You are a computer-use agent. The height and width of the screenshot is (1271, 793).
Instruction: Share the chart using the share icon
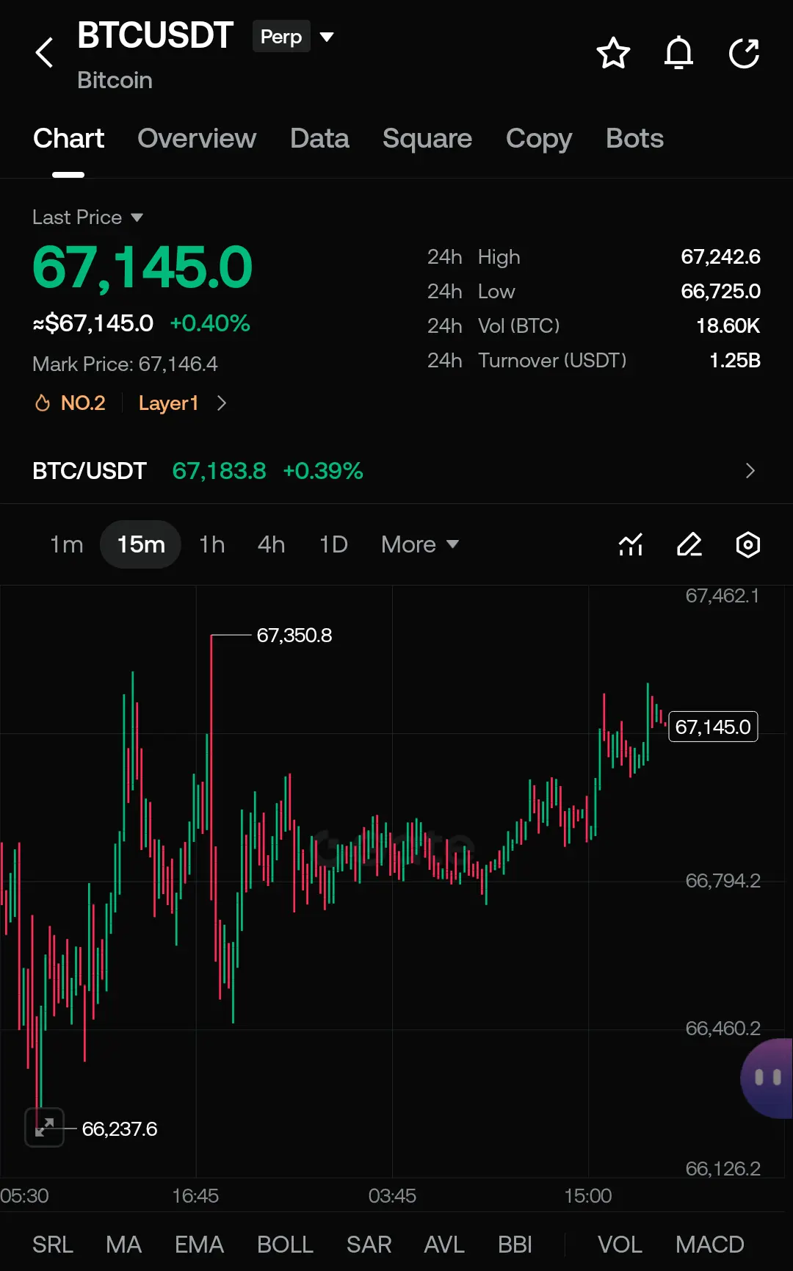pos(744,53)
